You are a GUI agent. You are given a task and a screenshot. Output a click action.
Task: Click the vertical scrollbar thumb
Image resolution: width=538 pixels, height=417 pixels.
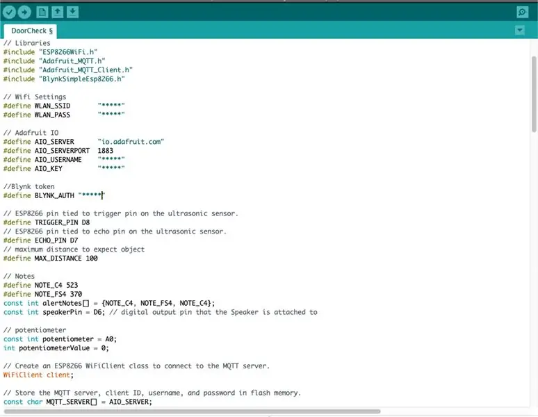534,94
